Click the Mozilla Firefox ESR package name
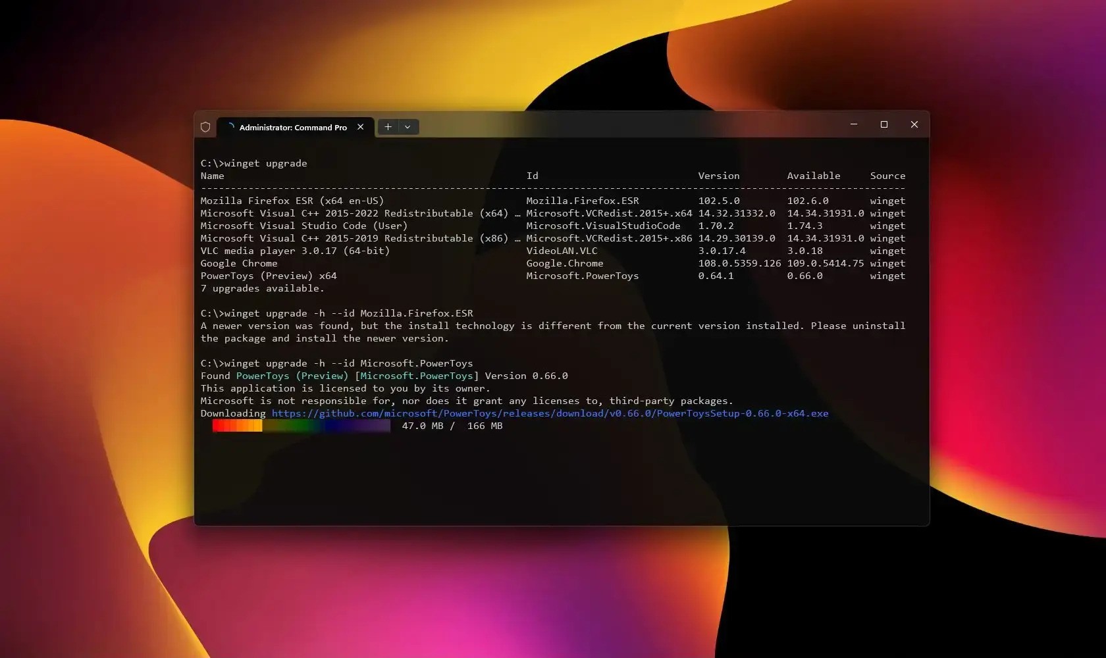This screenshot has height=658, width=1106. point(292,201)
